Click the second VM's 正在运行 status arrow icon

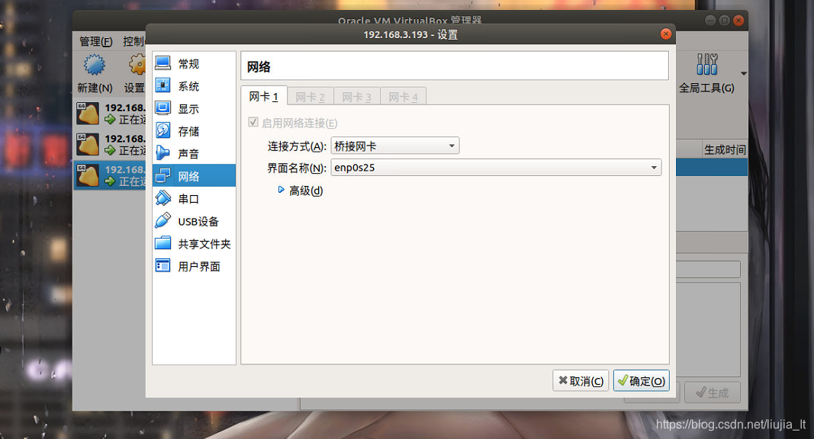pos(110,150)
